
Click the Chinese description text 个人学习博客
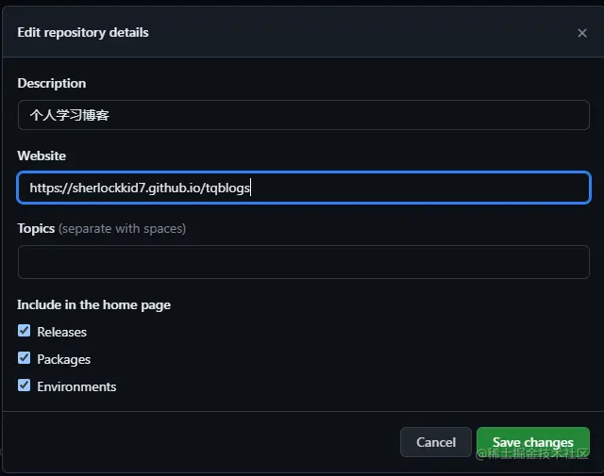70,115
